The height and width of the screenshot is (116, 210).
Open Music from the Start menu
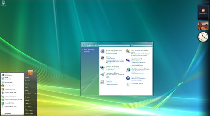point(26,87)
